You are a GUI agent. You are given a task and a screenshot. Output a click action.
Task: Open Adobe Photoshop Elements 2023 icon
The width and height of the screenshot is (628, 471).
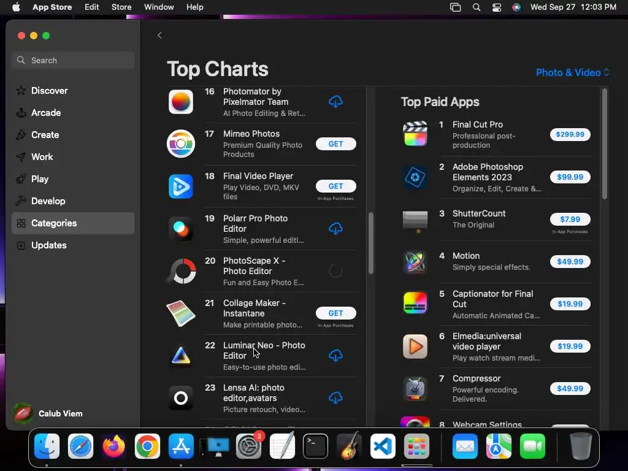[415, 177]
